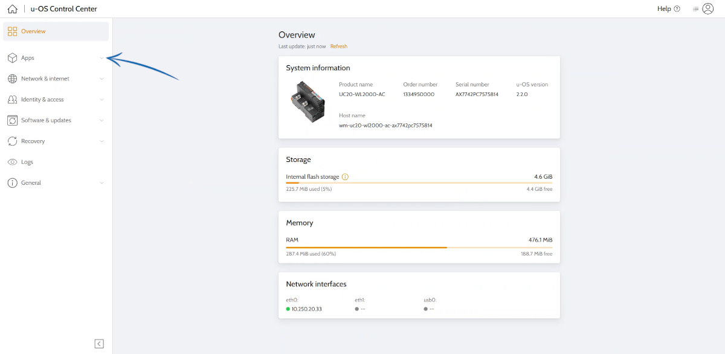Click the eth0 IP address 10.250.20.33
725x354 pixels.
click(x=308, y=309)
